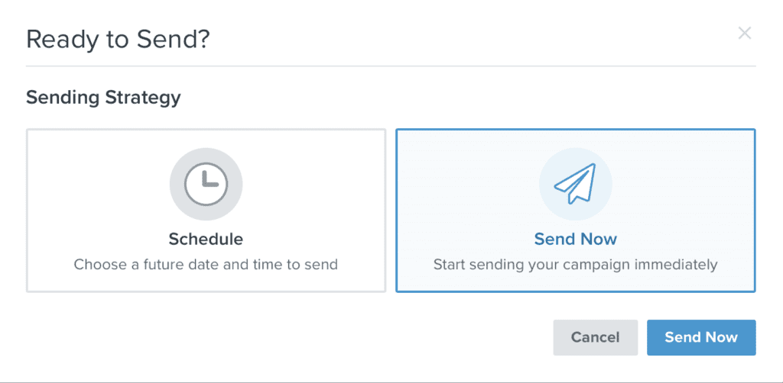Click the bold Schedule option title
The image size is (783, 383).
click(x=206, y=240)
